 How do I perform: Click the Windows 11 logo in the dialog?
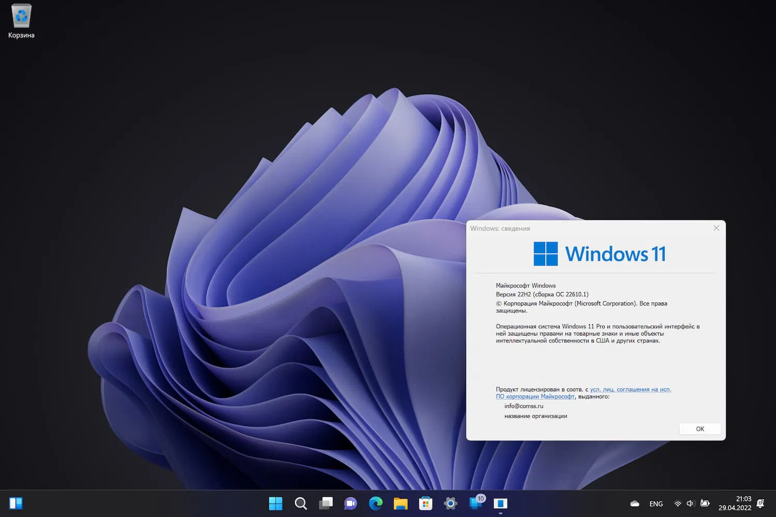(x=600, y=254)
